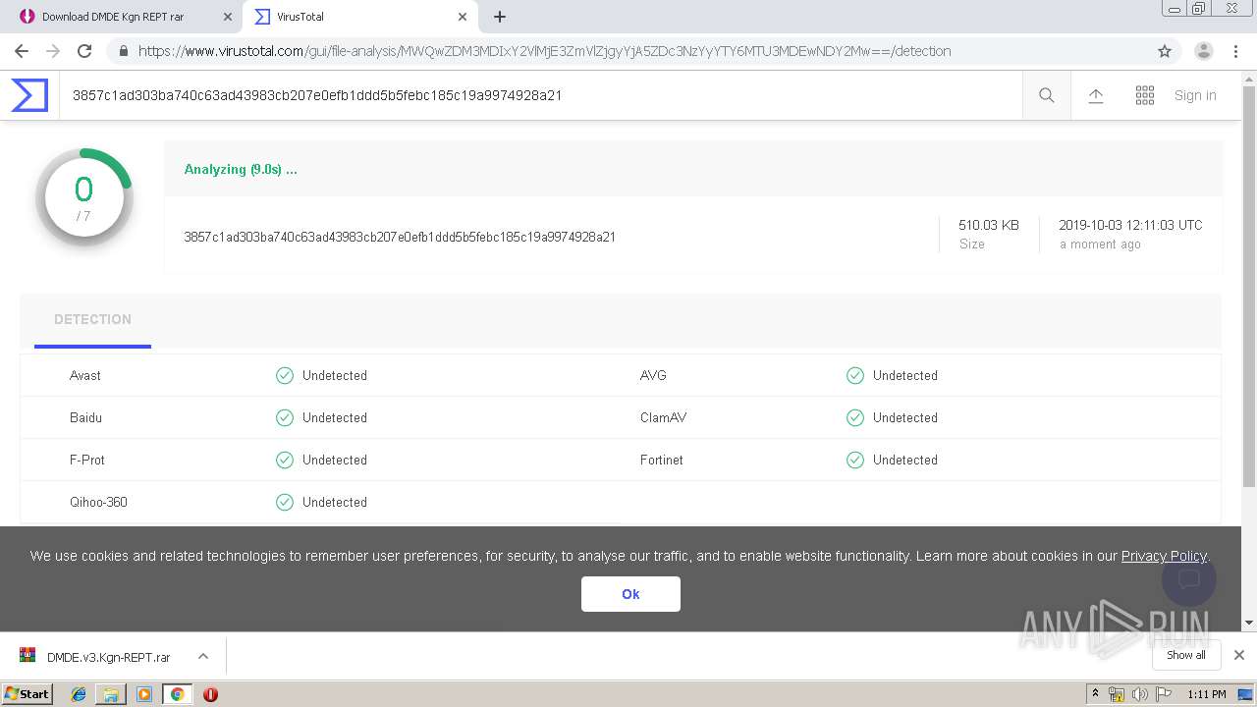
Task: Click the detection score circle gauge
Action: [x=83, y=196]
